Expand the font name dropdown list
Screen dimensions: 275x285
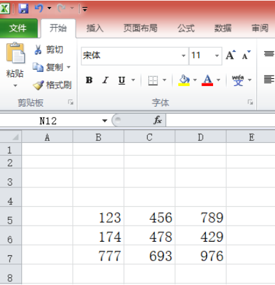[183, 56]
